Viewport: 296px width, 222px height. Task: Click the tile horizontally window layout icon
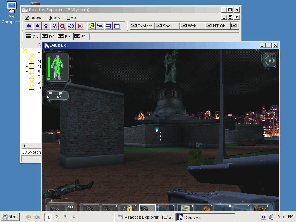(x=108, y=26)
